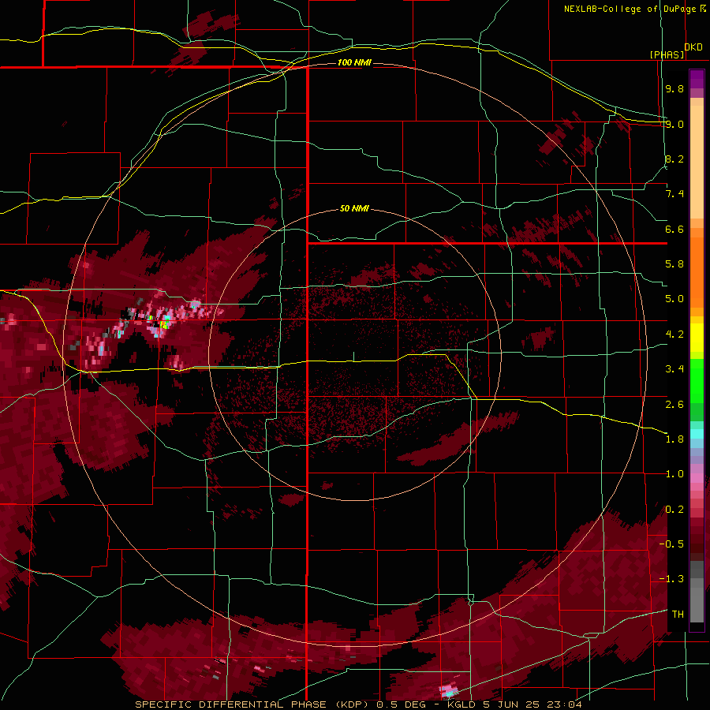Click the [PHAS] label

point(667,54)
